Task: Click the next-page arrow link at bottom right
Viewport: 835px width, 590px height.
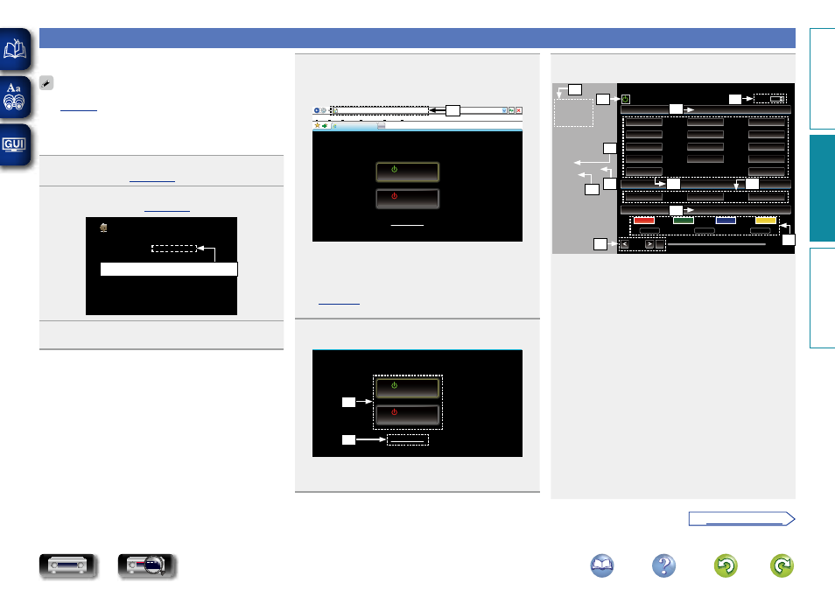Action: coord(742,518)
